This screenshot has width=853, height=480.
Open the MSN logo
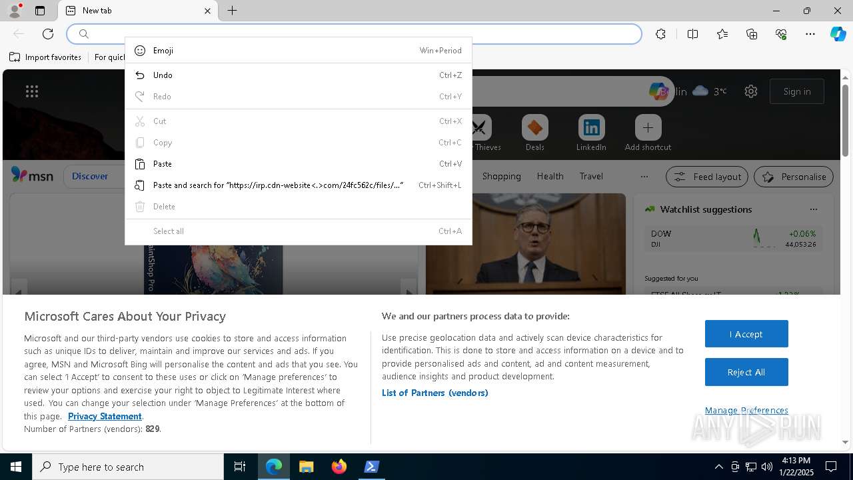(x=32, y=175)
